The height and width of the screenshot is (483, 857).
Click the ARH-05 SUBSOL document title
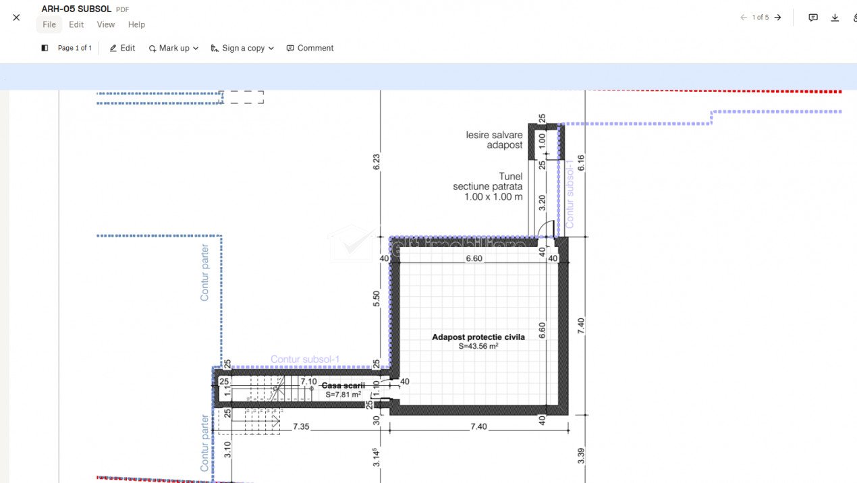point(76,9)
